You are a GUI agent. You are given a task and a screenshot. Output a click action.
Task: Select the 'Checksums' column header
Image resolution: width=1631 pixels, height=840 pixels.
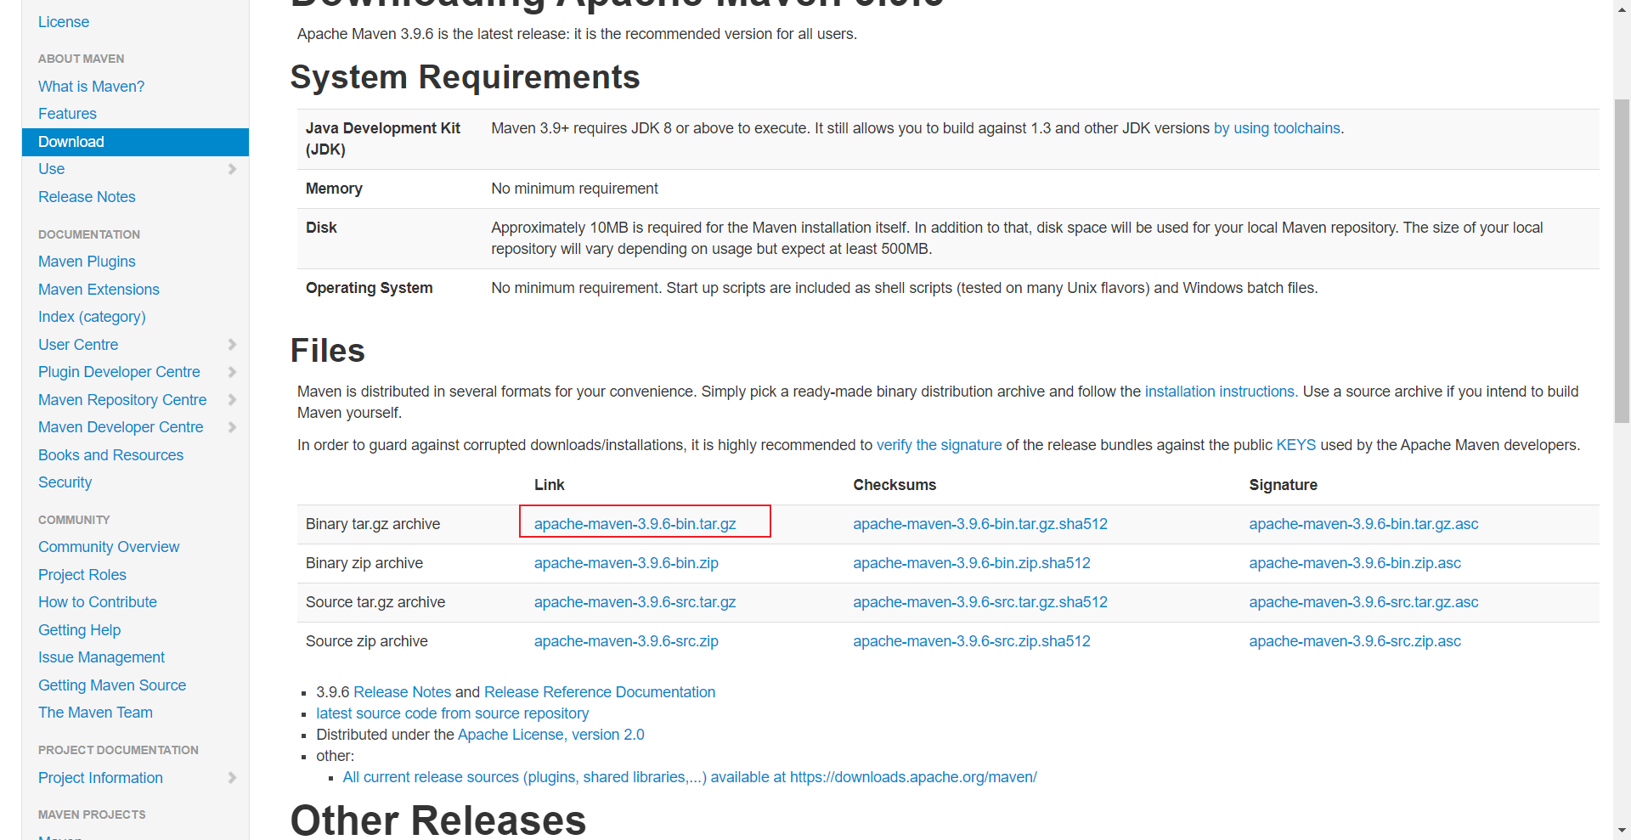point(895,485)
